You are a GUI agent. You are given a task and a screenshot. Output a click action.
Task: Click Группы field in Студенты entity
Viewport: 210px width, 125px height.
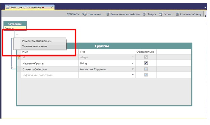pyautogui.click(x=15, y=28)
